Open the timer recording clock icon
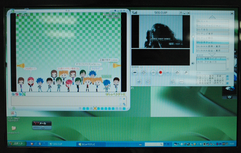The image size is (241, 153). coord(144,72)
